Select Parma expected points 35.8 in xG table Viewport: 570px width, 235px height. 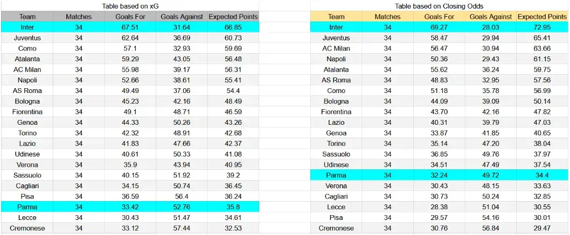pos(233,207)
